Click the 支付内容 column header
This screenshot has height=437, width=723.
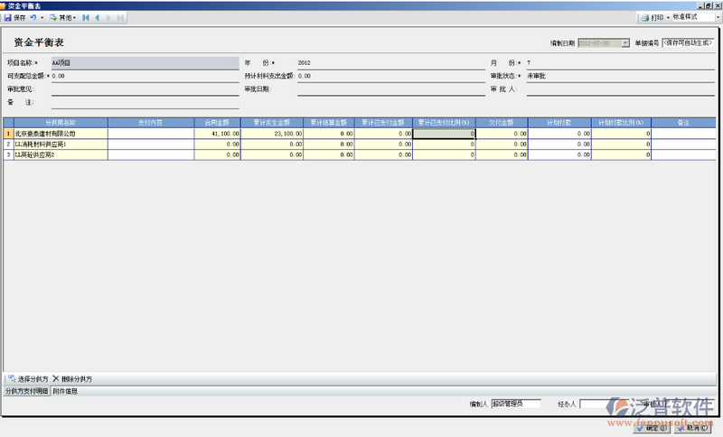pyautogui.click(x=151, y=123)
